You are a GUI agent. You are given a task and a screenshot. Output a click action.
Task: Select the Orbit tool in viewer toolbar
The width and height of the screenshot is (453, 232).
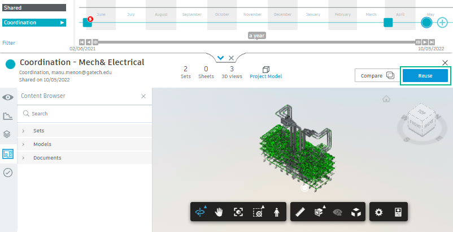(x=200, y=212)
